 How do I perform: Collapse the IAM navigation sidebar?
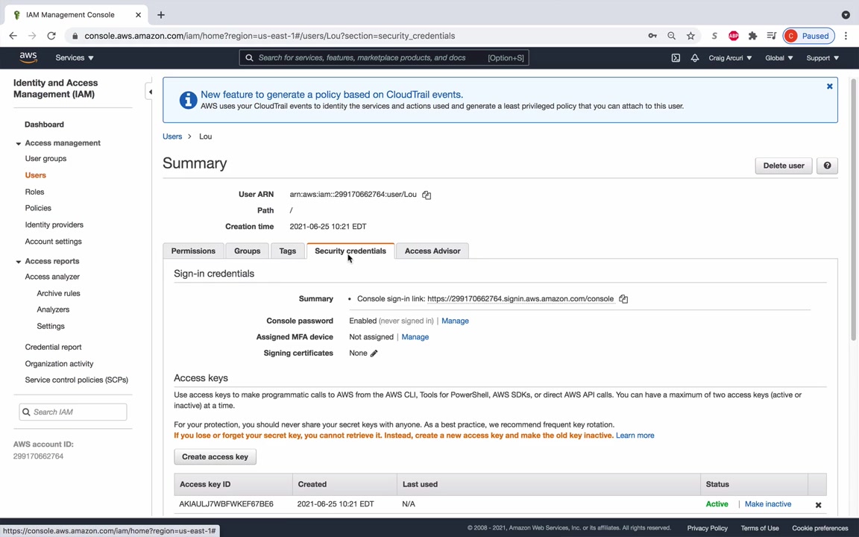coord(150,92)
